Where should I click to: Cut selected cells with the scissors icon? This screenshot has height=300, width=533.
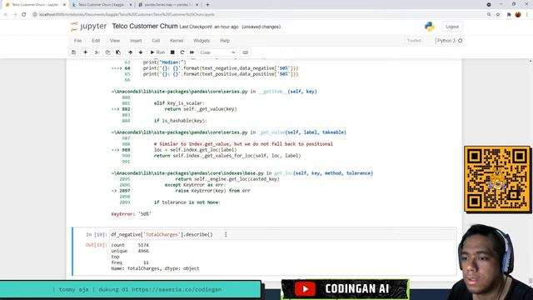(x=97, y=52)
